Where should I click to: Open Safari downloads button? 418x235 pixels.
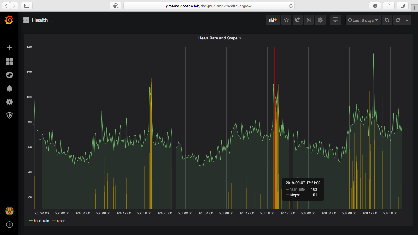pyautogui.click(x=375, y=6)
